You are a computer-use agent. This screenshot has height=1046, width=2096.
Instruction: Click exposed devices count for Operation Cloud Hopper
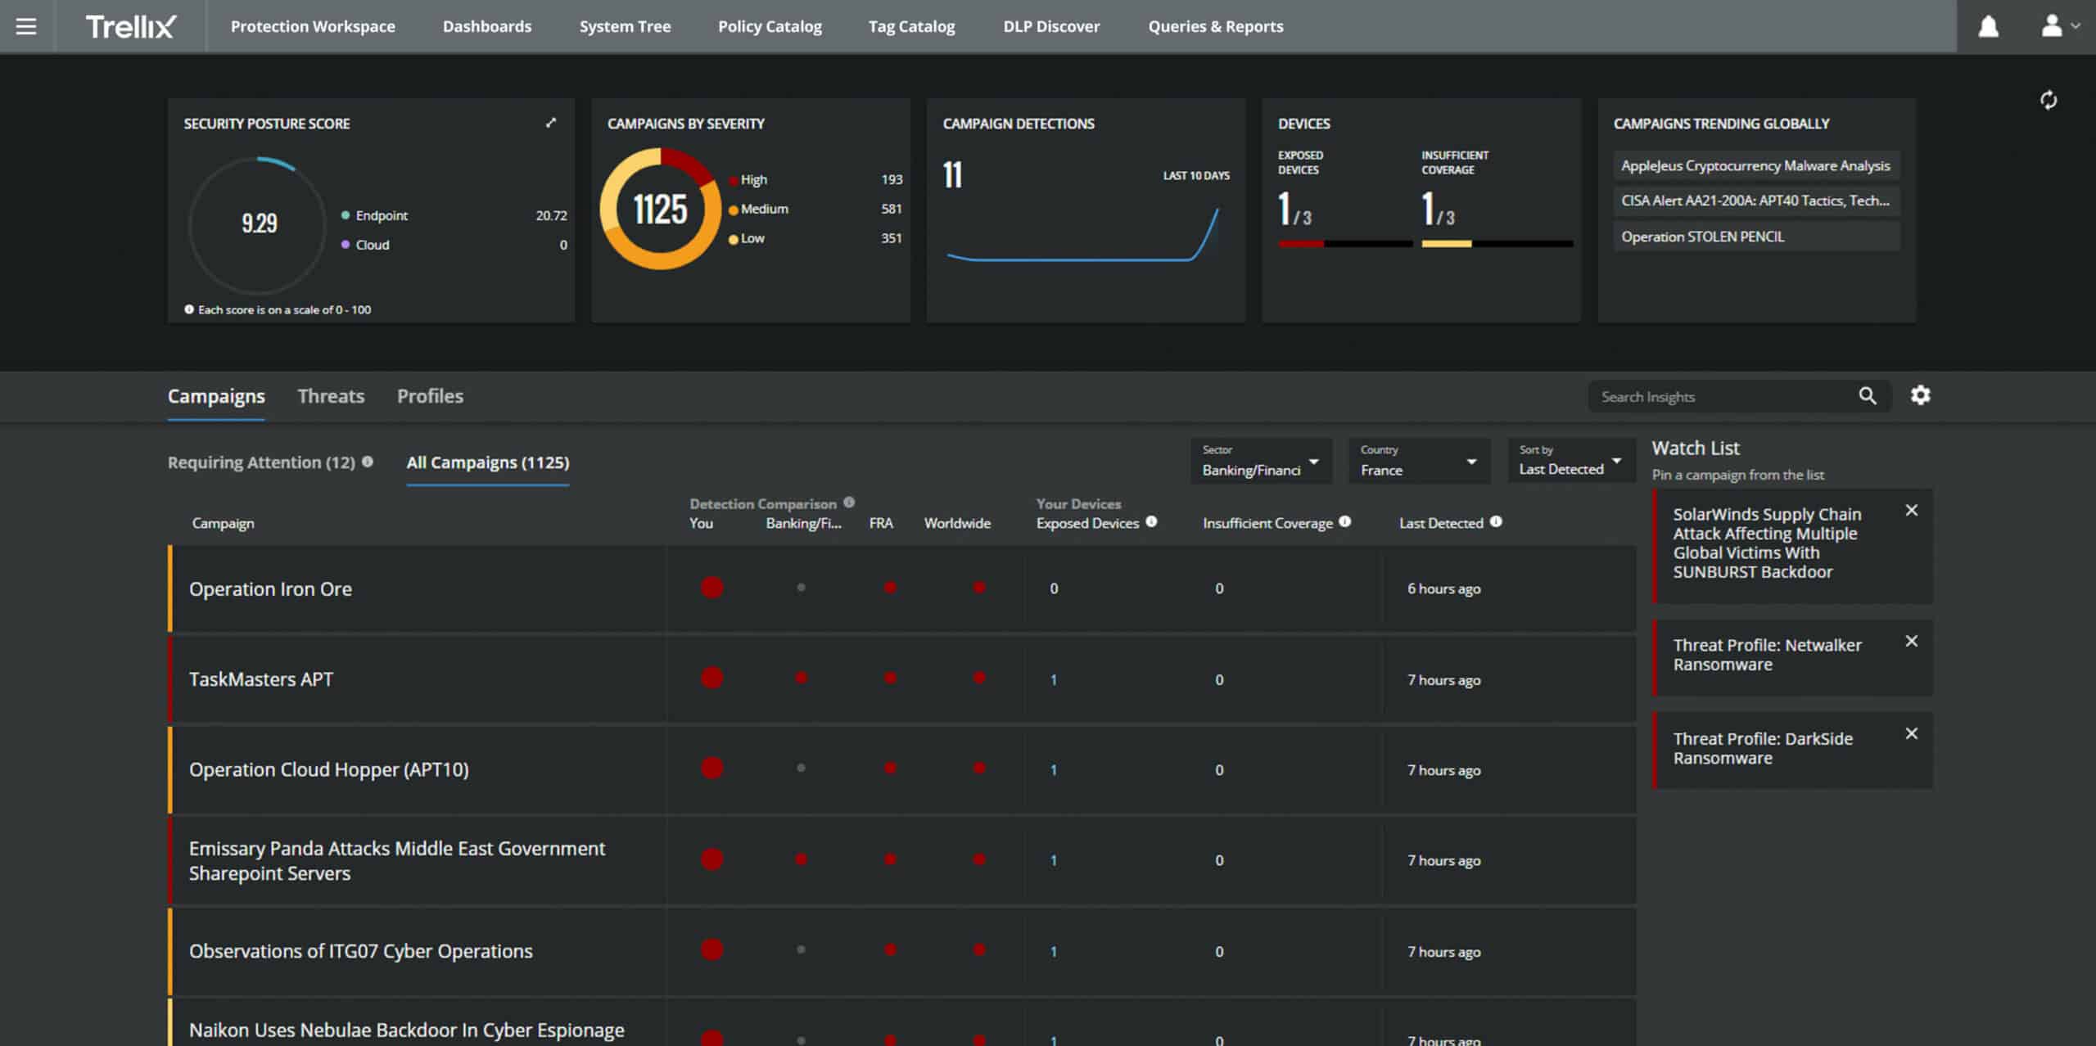(x=1054, y=769)
